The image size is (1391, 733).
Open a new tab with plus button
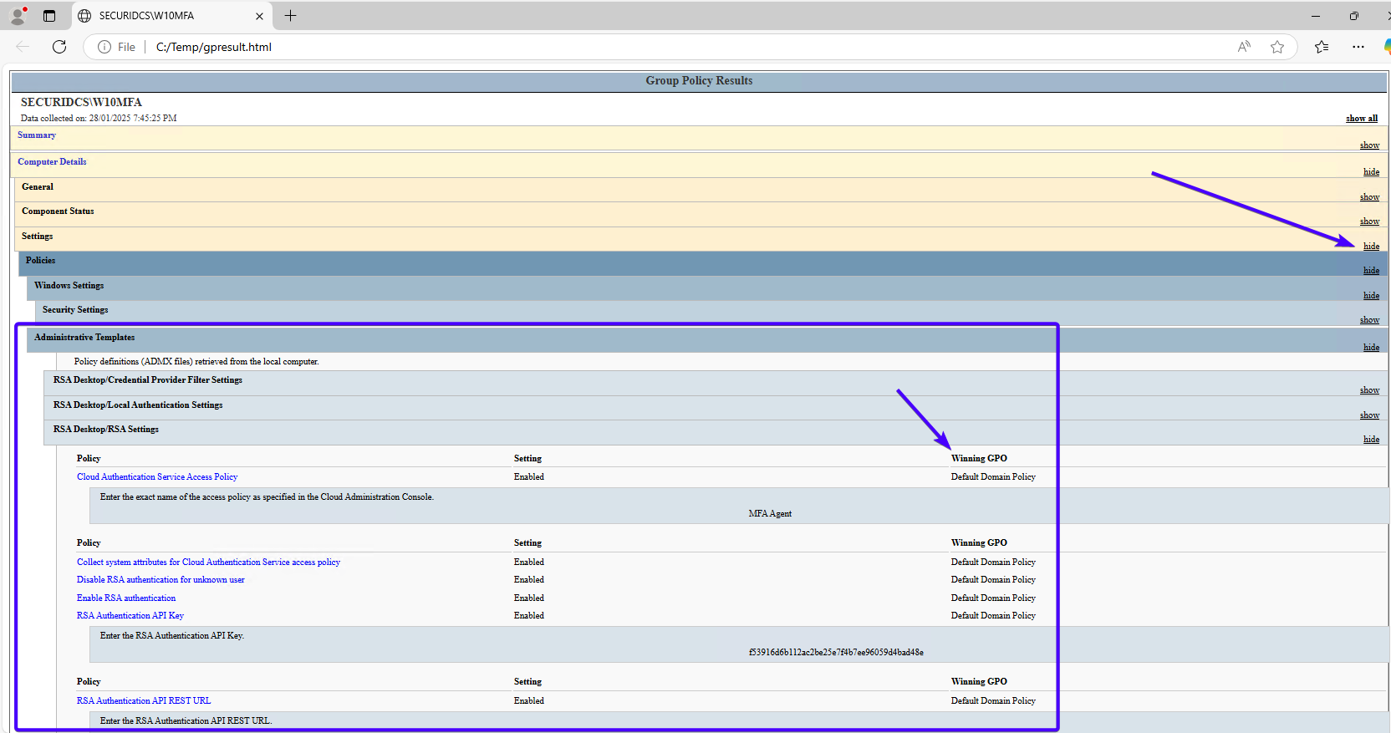pos(290,16)
